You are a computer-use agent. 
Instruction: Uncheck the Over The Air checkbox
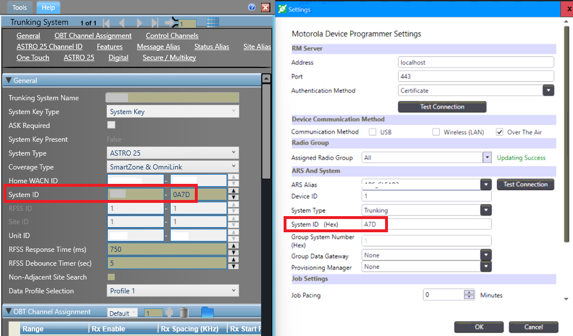click(x=500, y=132)
